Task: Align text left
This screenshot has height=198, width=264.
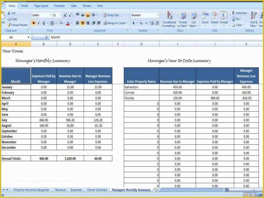Action: point(77,23)
